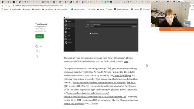Open the Theta Edge Player link
This screenshot has width=194, height=109.
(x=122, y=75)
